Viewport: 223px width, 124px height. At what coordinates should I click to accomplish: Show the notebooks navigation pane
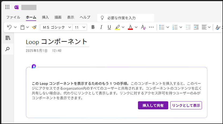pos(8,38)
